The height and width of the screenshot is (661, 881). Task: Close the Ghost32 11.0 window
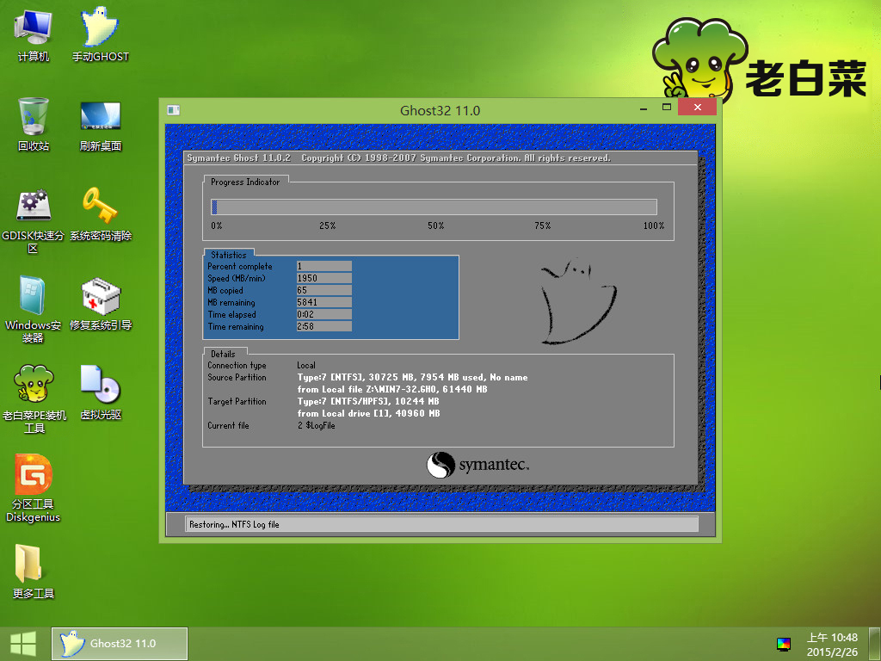pyautogui.click(x=697, y=107)
